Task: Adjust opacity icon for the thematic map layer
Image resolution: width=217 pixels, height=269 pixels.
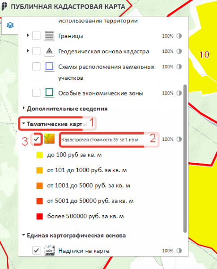Action: pos(179,139)
